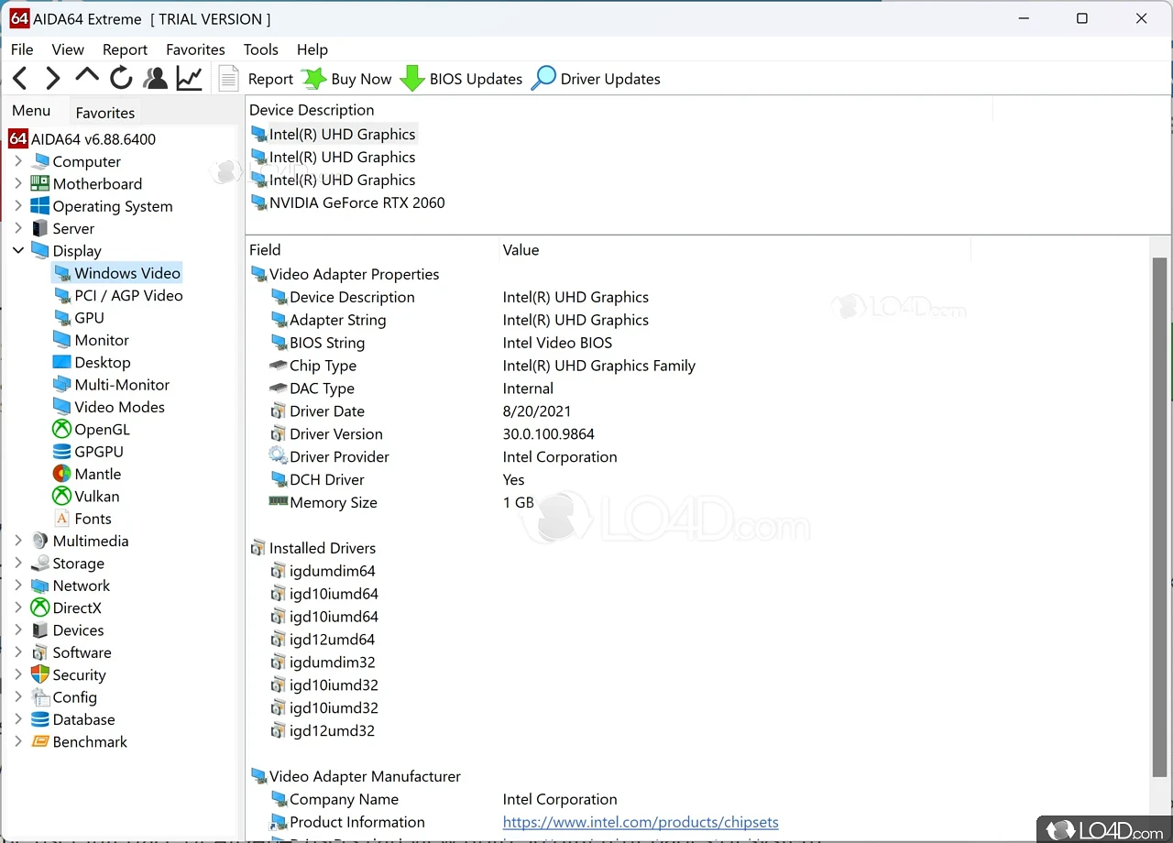
Task: Expand the DirectX tree node
Action: 17,608
